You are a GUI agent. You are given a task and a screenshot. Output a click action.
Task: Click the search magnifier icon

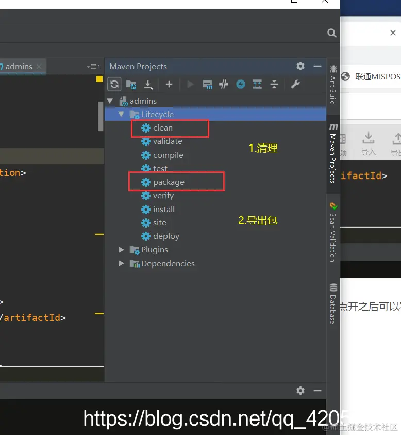click(x=331, y=33)
